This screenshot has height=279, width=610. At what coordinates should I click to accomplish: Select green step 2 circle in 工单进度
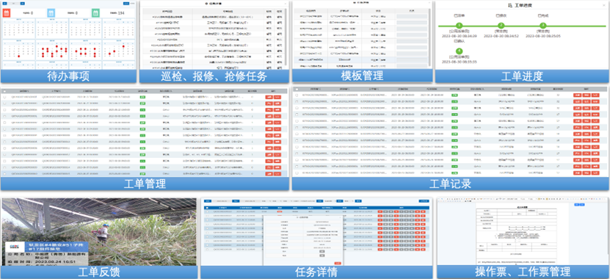501,25
